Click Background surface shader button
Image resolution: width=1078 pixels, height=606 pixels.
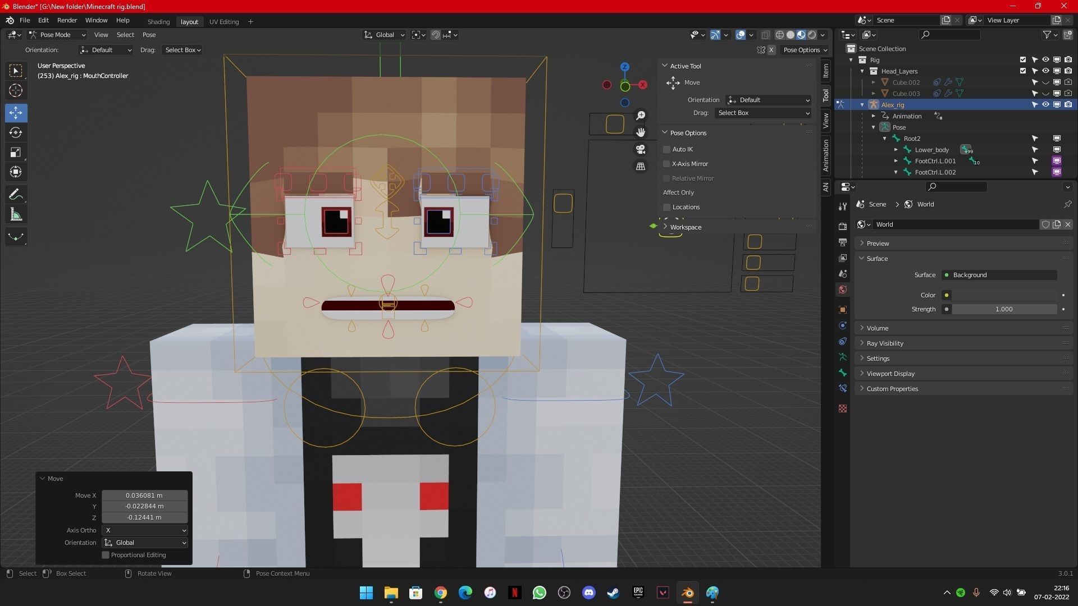click(999, 275)
